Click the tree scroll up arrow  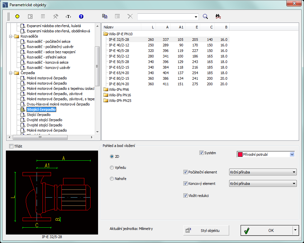97,26
